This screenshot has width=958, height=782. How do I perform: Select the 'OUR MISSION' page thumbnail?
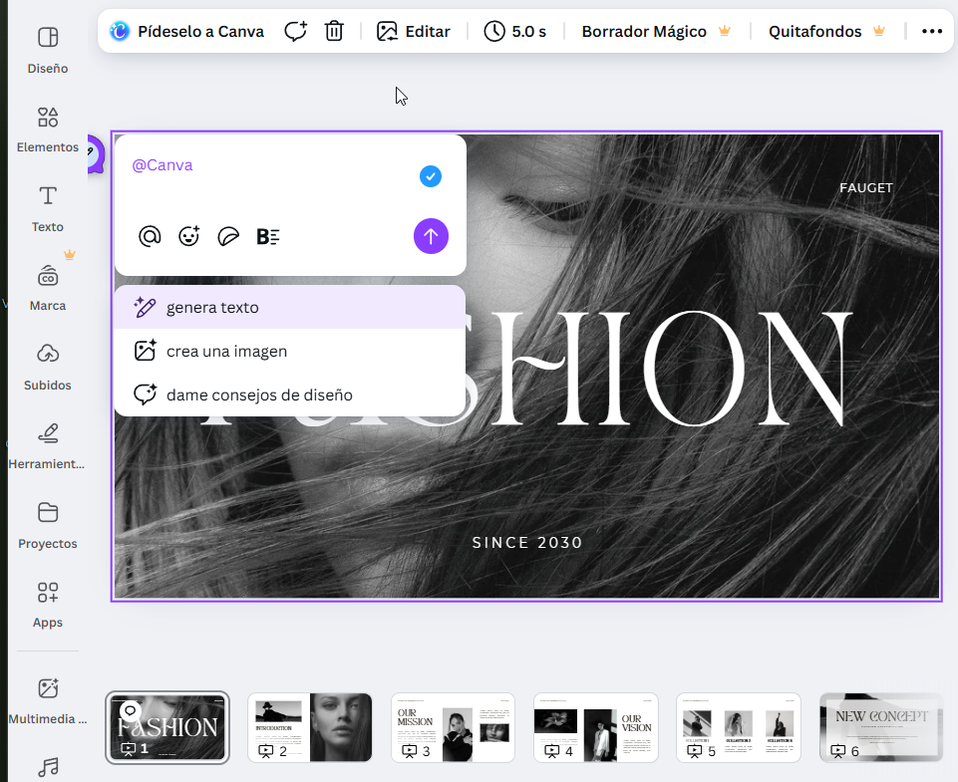click(453, 727)
